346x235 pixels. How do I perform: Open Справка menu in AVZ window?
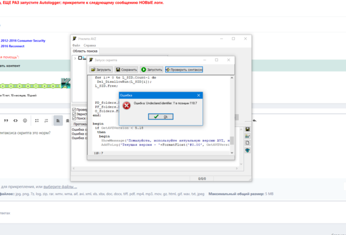pyautogui.click(x=89, y=45)
